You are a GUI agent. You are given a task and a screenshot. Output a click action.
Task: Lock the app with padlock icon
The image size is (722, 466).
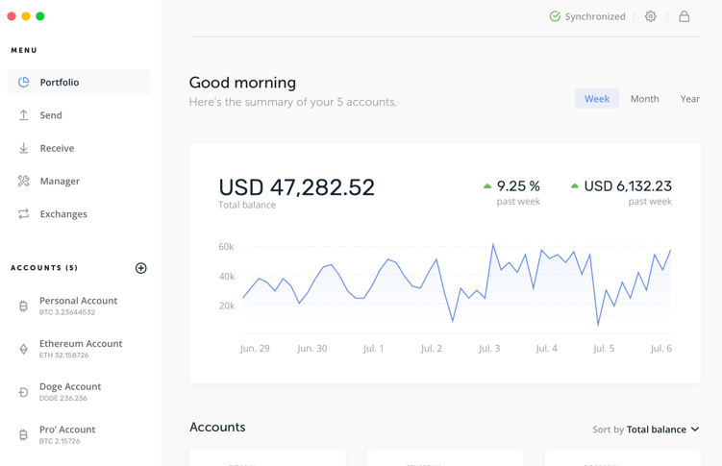(685, 16)
